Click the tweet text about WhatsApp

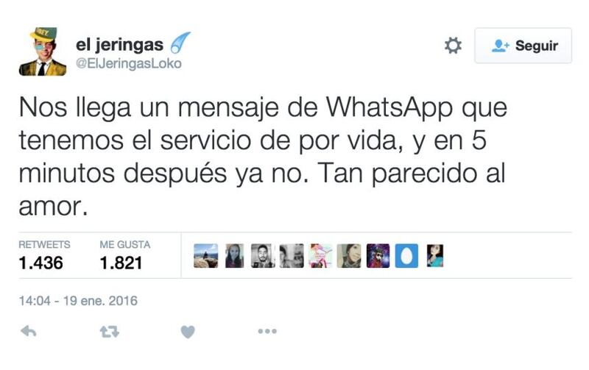click(263, 156)
